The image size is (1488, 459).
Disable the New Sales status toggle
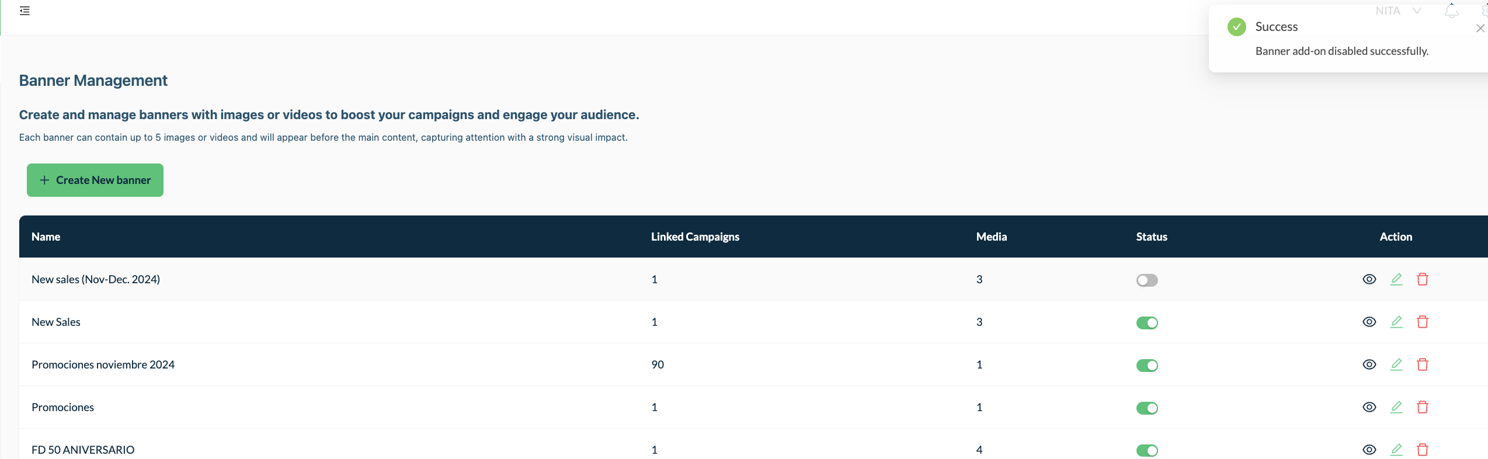point(1147,323)
